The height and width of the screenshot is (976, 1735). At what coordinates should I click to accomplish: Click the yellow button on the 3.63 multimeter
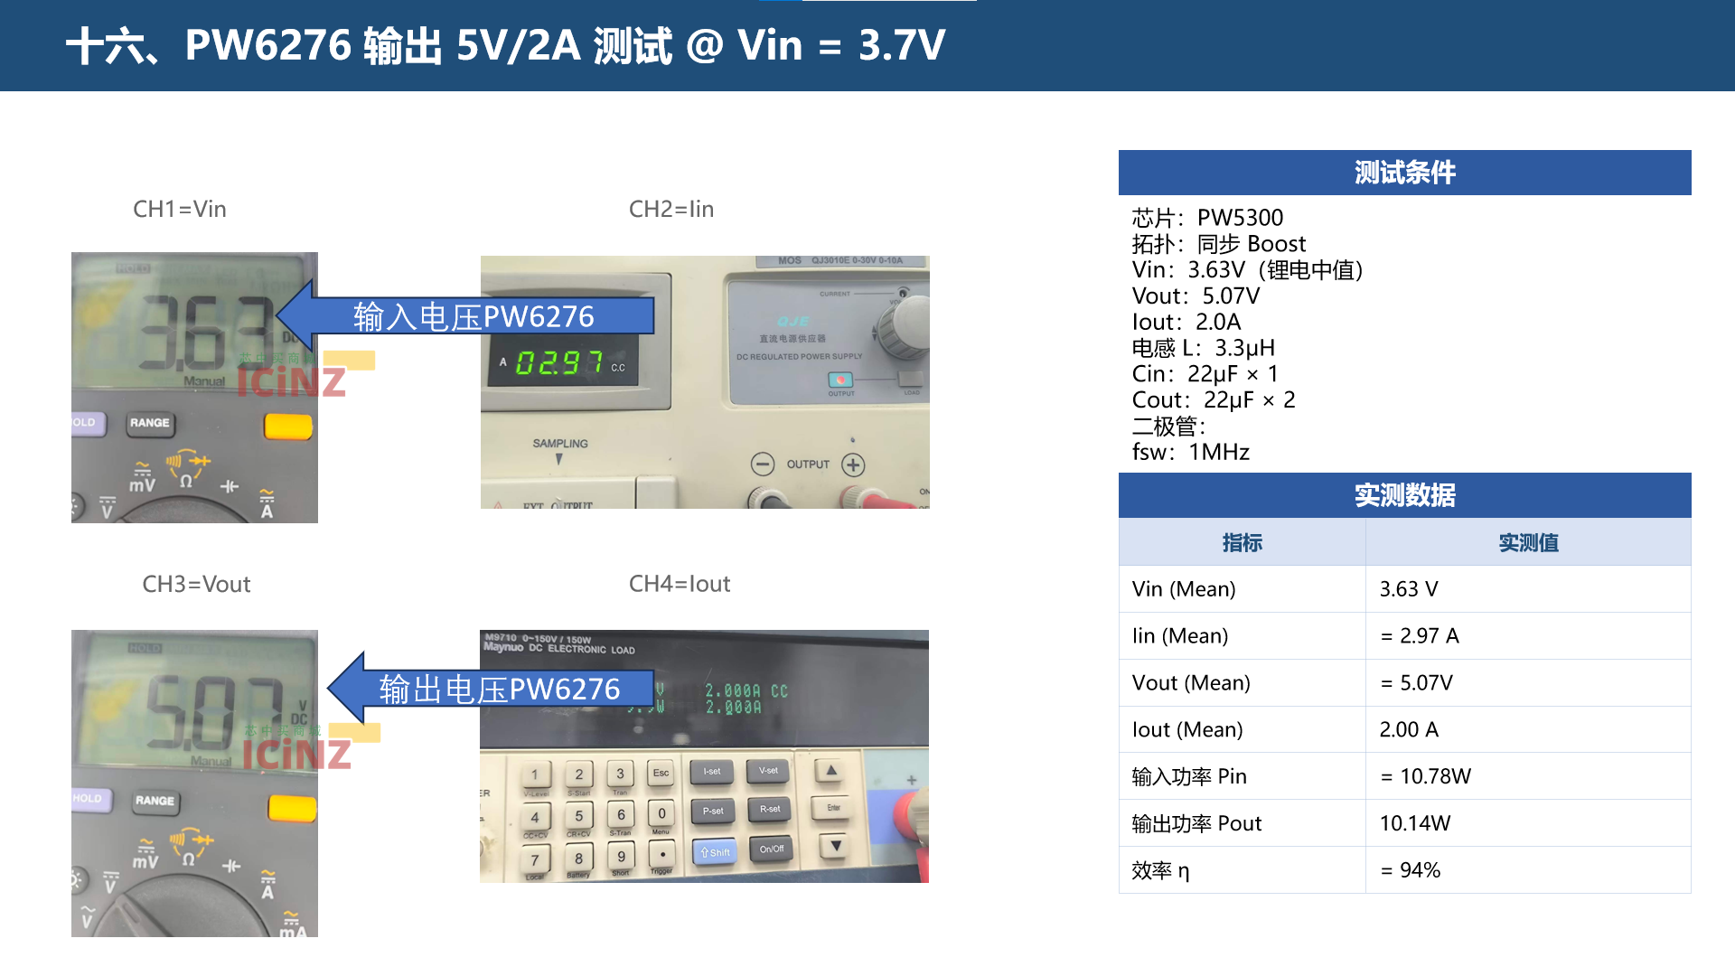coord(288,427)
